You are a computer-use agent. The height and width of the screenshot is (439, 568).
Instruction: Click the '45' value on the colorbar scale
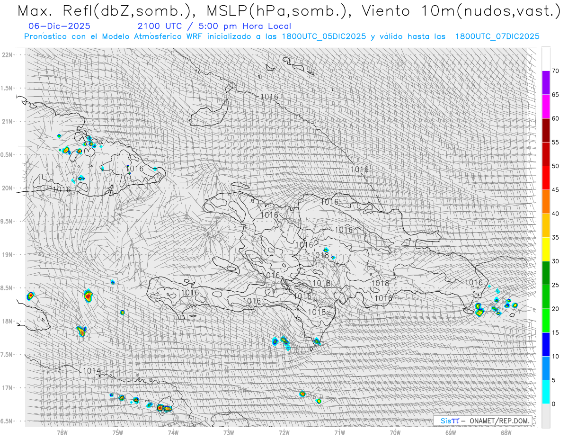click(x=555, y=190)
